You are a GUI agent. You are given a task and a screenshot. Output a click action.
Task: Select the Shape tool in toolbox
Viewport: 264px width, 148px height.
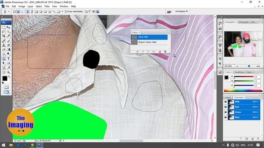tap(9, 63)
